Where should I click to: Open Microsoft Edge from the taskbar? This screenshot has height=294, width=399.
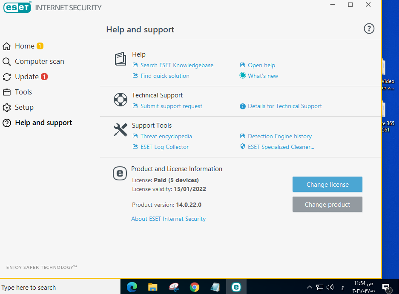coord(132,287)
